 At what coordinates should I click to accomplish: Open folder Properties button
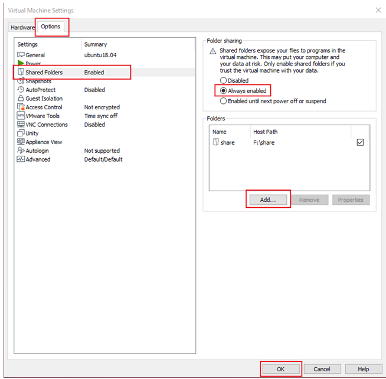click(351, 200)
